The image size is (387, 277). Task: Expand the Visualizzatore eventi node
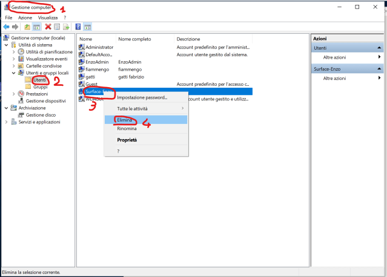tap(14, 59)
